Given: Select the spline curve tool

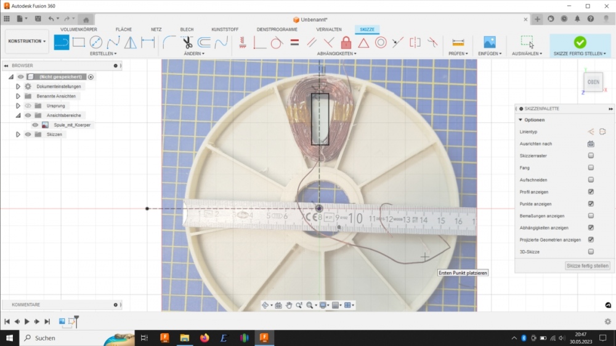Looking at the screenshot, I should [x=113, y=42].
